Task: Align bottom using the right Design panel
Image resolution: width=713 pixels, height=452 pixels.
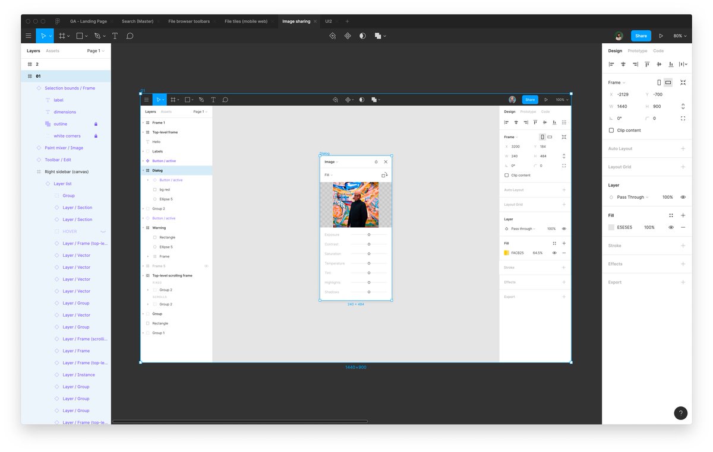Action: [671, 64]
